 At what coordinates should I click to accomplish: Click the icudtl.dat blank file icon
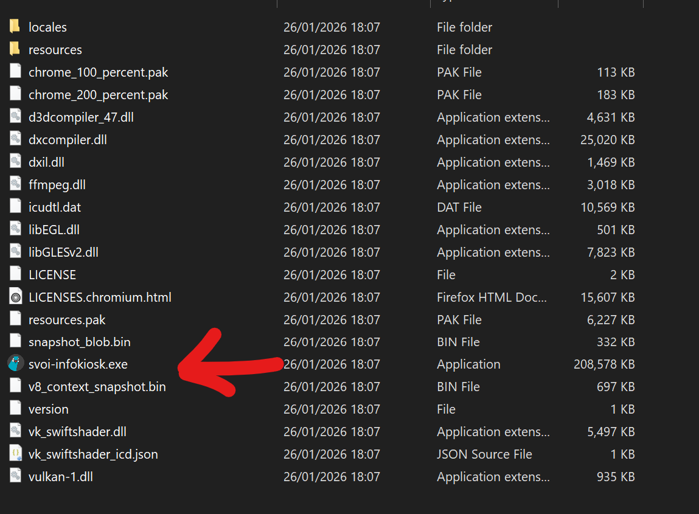pos(15,207)
